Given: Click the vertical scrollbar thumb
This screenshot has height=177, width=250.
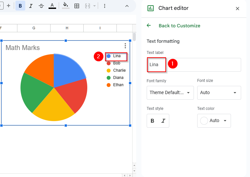Looking at the screenshot, I should (x=134, y=37).
